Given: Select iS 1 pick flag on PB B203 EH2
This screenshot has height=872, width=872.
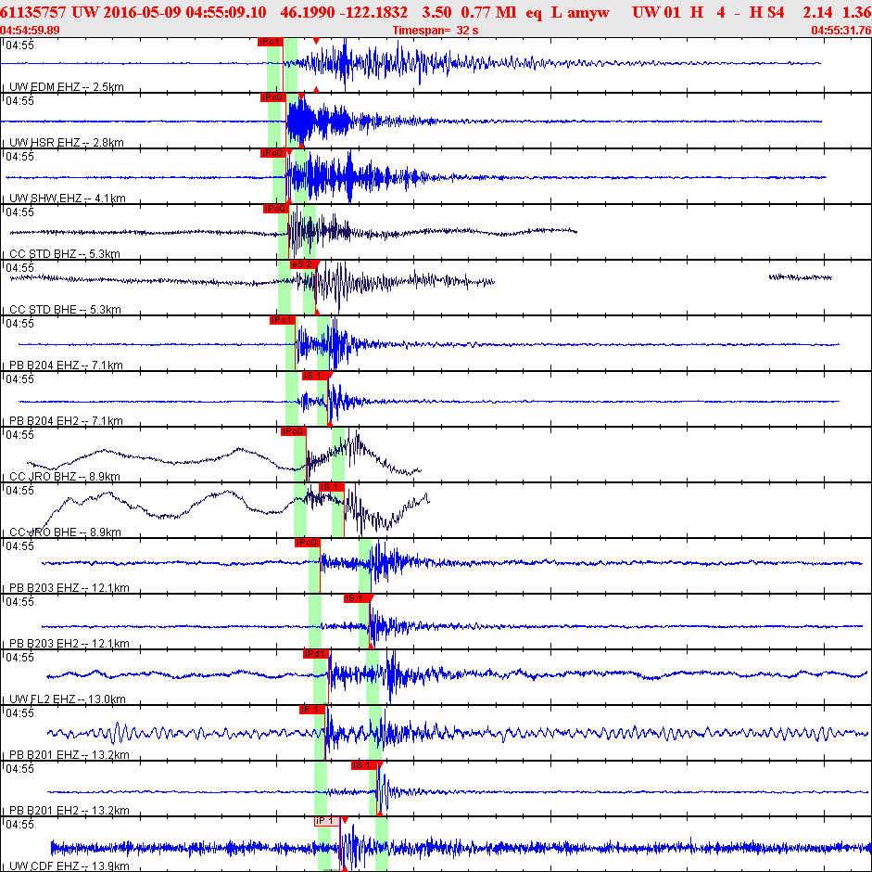Looking at the screenshot, I should [x=357, y=598].
